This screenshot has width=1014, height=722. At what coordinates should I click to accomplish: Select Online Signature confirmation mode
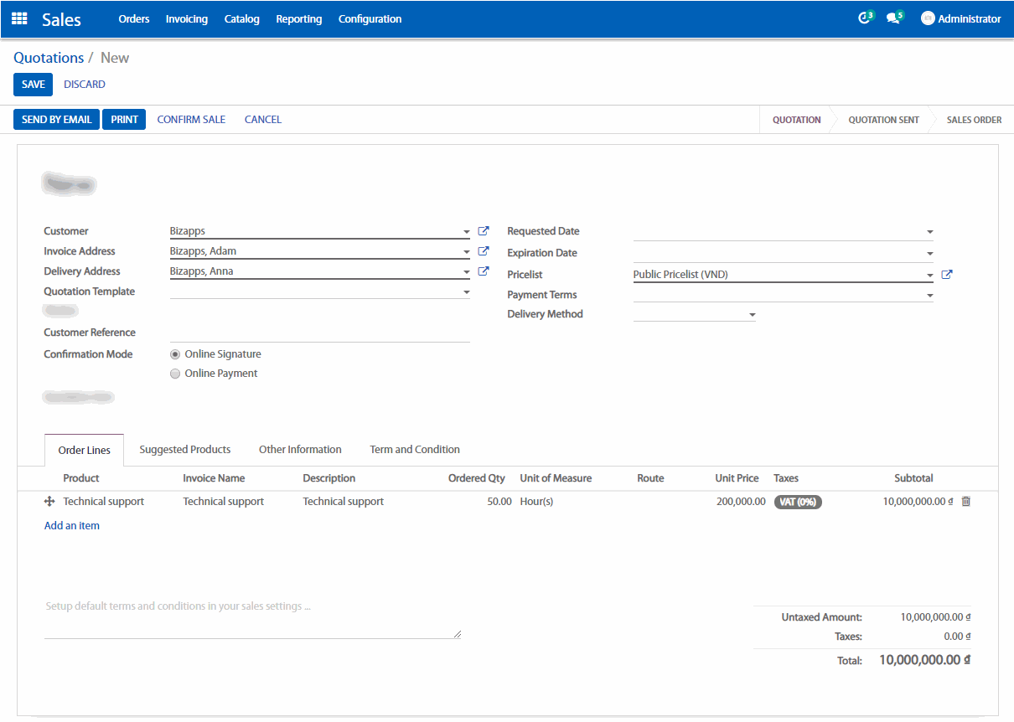[175, 354]
